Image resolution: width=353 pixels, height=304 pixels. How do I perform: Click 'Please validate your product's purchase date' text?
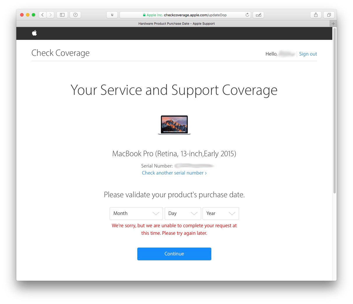click(x=174, y=195)
